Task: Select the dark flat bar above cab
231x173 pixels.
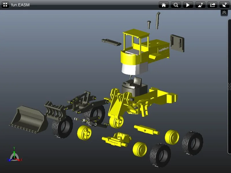Action: pyautogui.click(x=111, y=42)
